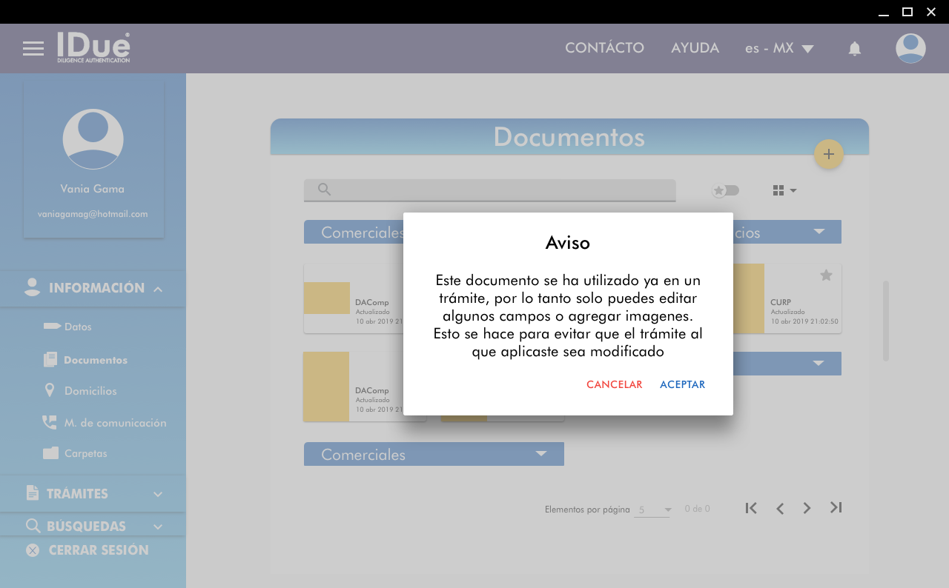Expand the TRÁMITES sidebar section

tap(93, 494)
